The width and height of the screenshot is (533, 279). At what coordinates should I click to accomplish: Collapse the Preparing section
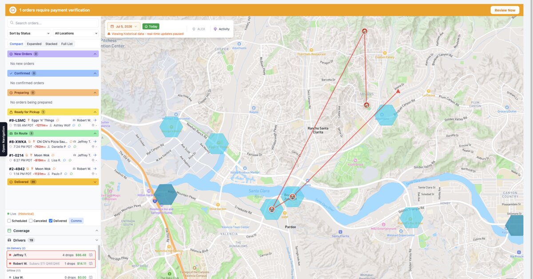[95, 93]
